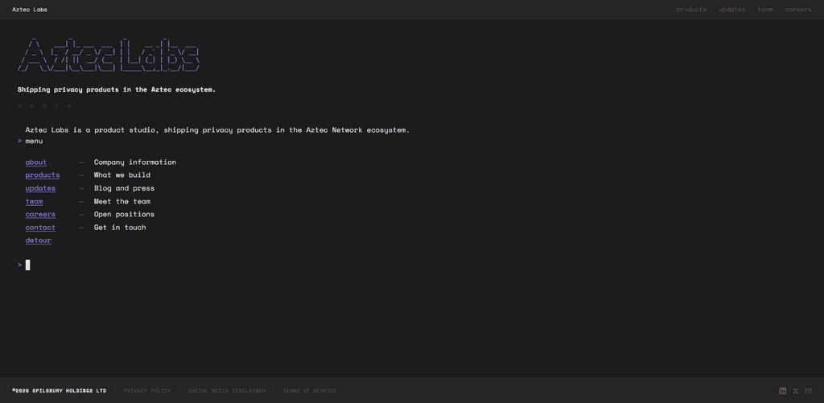Click the email envelope icon in footer
824x403 pixels.
tap(808, 390)
